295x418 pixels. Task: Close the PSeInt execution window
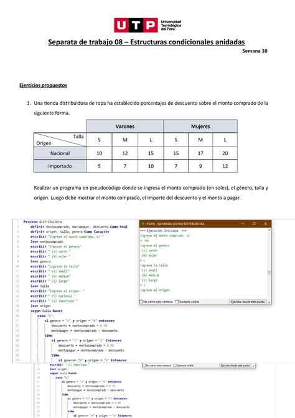coord(266,224)
